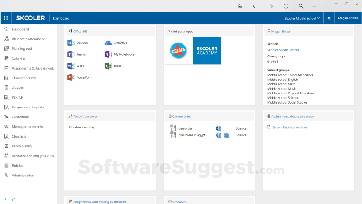Go back with the back arrow
Viewport: 362px width, 204px height.
tap(255, 6)
